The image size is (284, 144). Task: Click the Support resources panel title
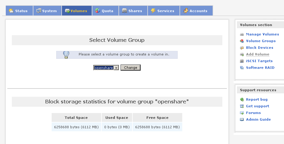click(258, 90)
